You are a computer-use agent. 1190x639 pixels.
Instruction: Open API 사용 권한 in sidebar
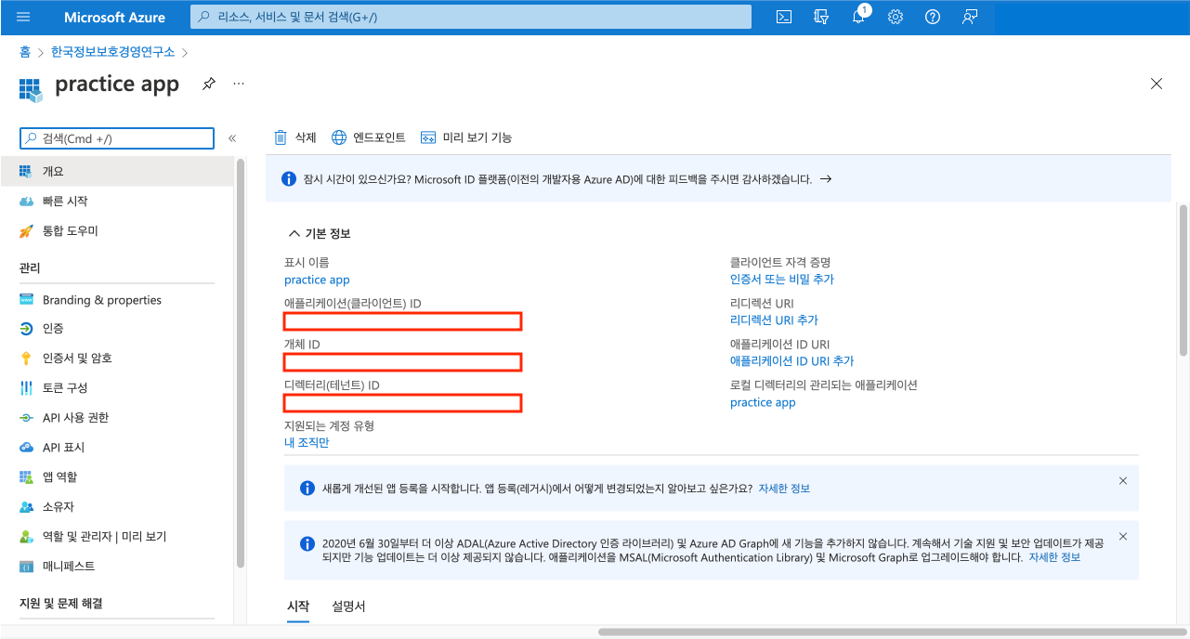[75, 418]
